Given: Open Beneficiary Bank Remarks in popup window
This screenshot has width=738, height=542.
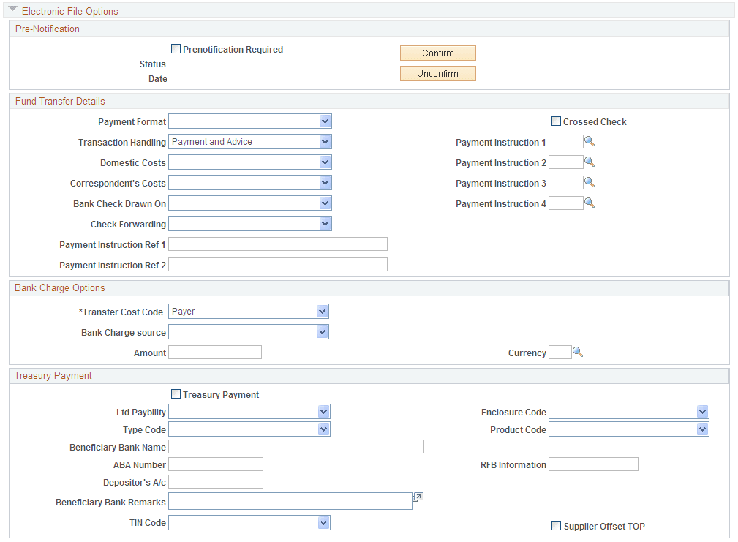Looking at the screenshot, I should click(x=418, y=496).
